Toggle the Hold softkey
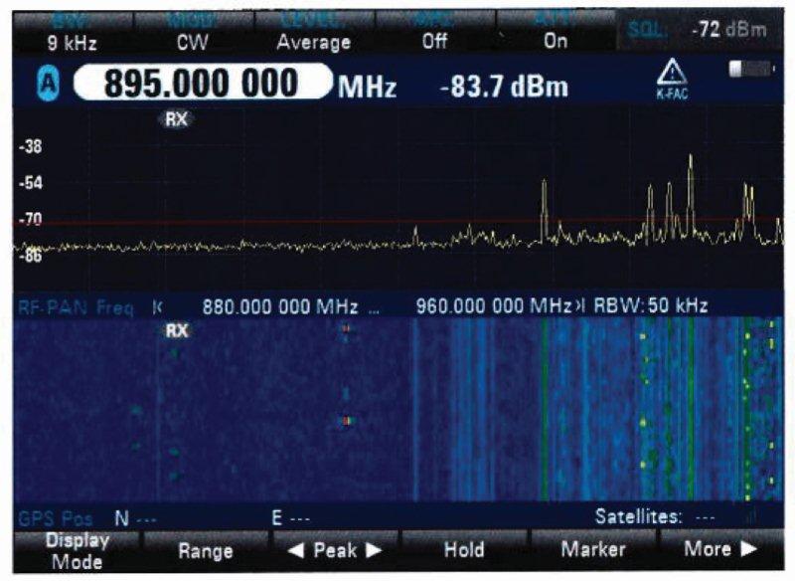This screenshot has height=581, width=795. (x=464, y=549)
